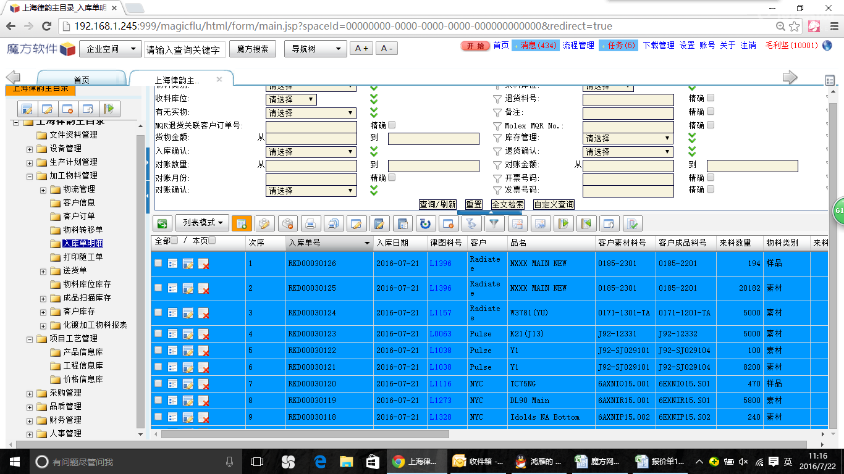The width and height of the screenshot is (844, 474).
Task: Click green Excel export icon left of 列表模式
Action: 162,223
